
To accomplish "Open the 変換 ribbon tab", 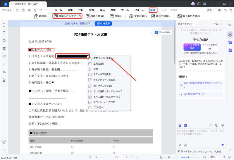I will pos(92,10).
